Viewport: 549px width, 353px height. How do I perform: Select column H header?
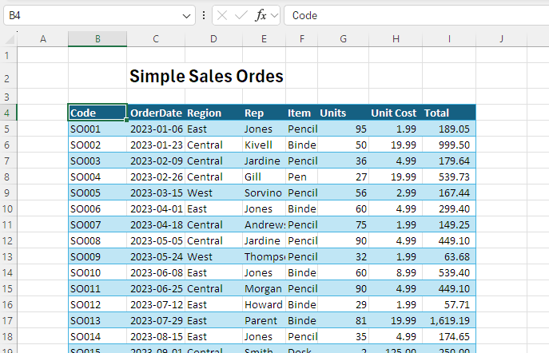(x=396, y=39)
